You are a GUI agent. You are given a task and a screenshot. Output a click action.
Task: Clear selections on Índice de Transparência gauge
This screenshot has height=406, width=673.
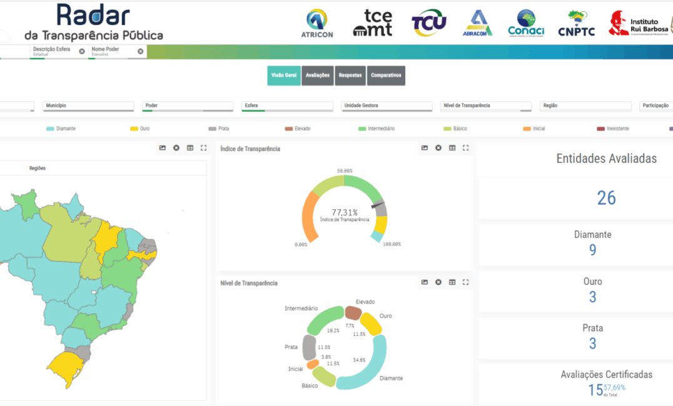[438, 148]
